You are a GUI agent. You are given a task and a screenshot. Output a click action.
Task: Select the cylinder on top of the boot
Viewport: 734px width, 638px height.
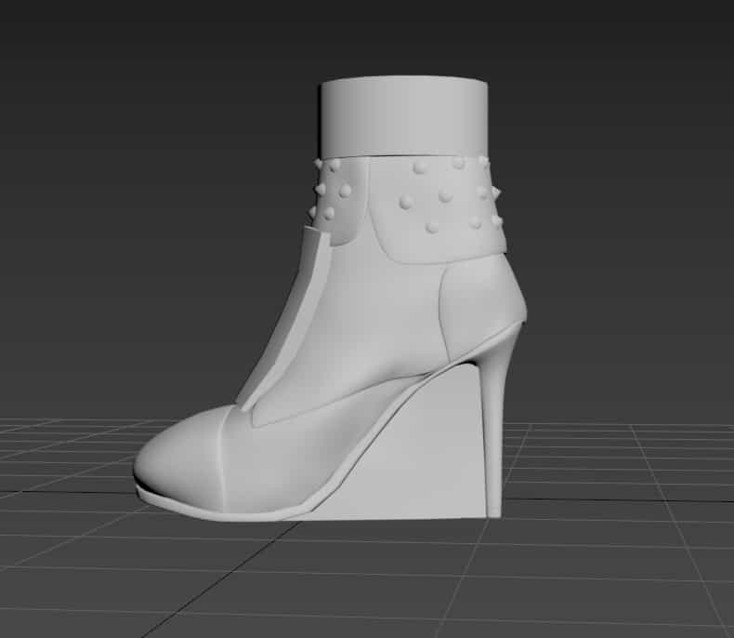403,118
